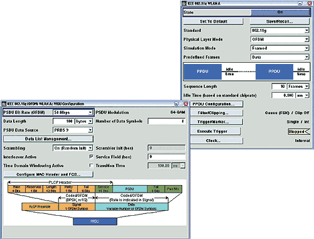
Task: Open the Standard 802.11g dropdown
Action: pos(279,31)
